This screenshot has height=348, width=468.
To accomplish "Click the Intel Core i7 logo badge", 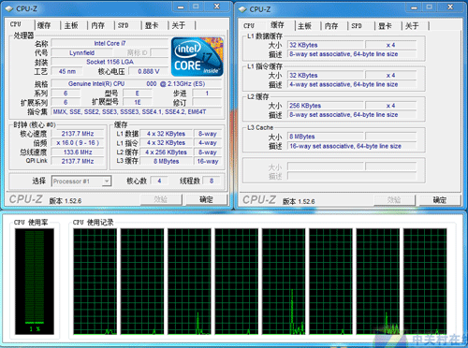I will (197, 57).
